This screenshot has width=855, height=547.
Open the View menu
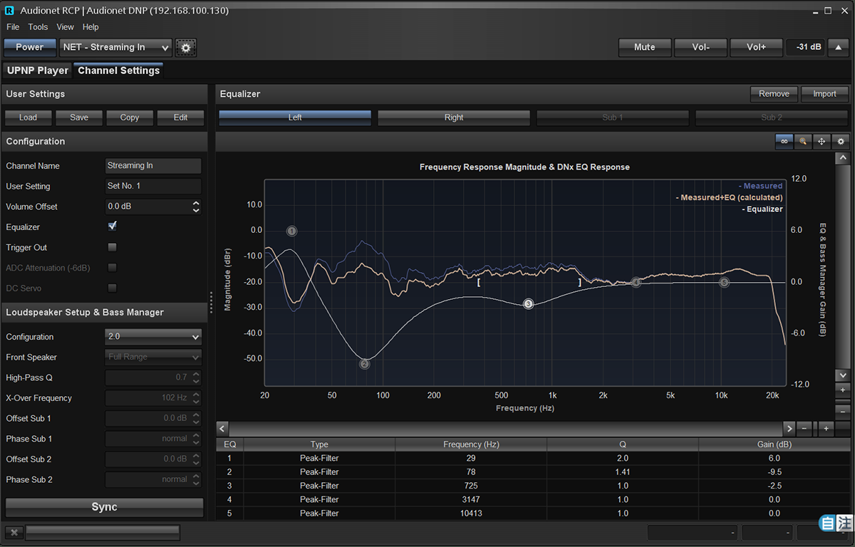click(x=66, y=27)
